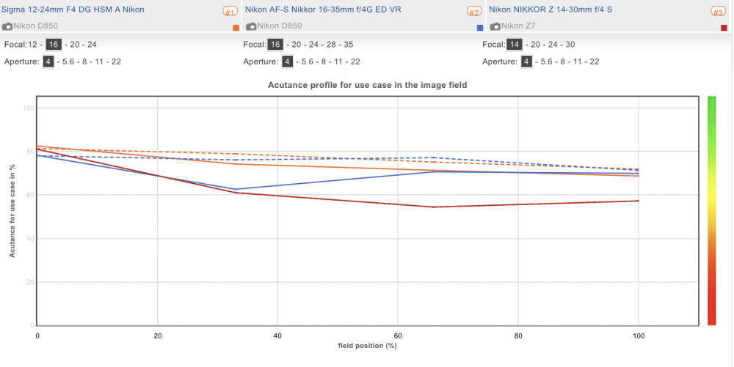Select aperture 5.6 for Nikkor 16-35mm
734x367 pixels.
[308, 62]
